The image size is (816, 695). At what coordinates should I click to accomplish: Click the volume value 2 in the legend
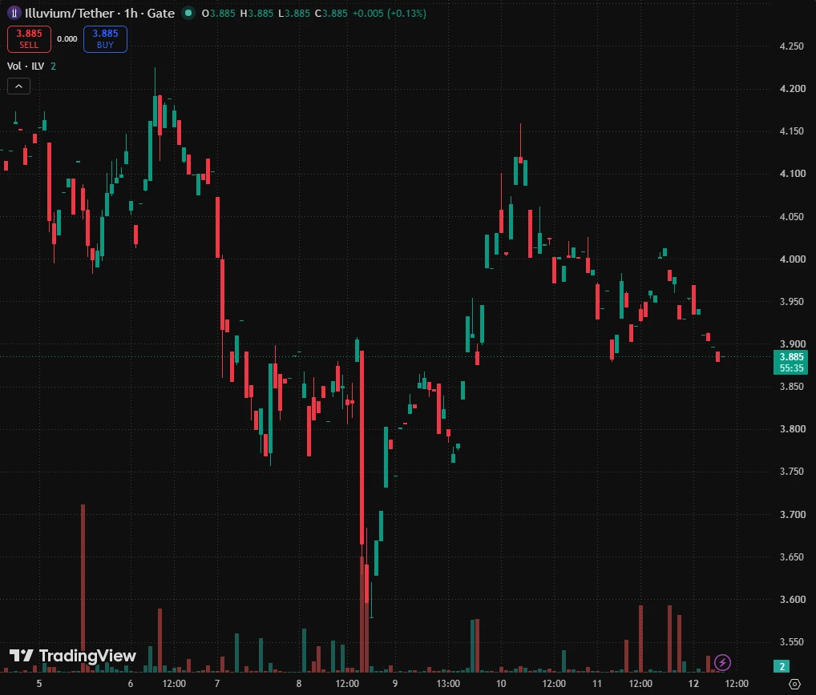coord(53,66)
